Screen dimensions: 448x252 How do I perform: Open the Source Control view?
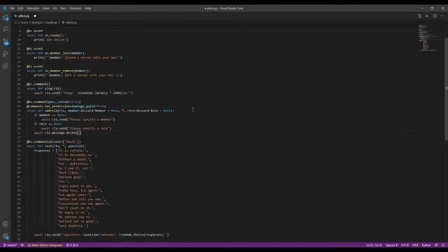(x=6, y=42)
